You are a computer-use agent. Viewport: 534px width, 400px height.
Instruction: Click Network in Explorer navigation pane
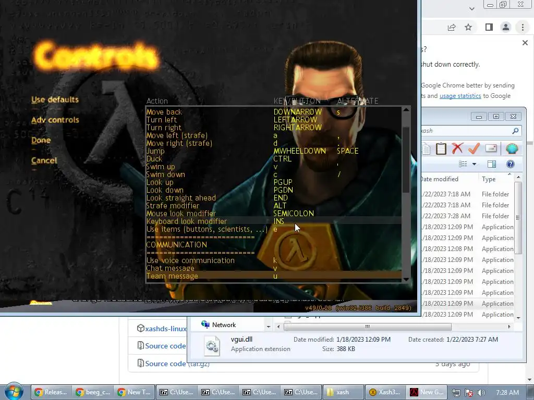[x=224, y=325]
